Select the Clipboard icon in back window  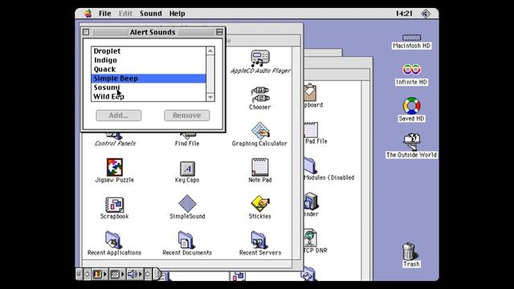point(310,92)
